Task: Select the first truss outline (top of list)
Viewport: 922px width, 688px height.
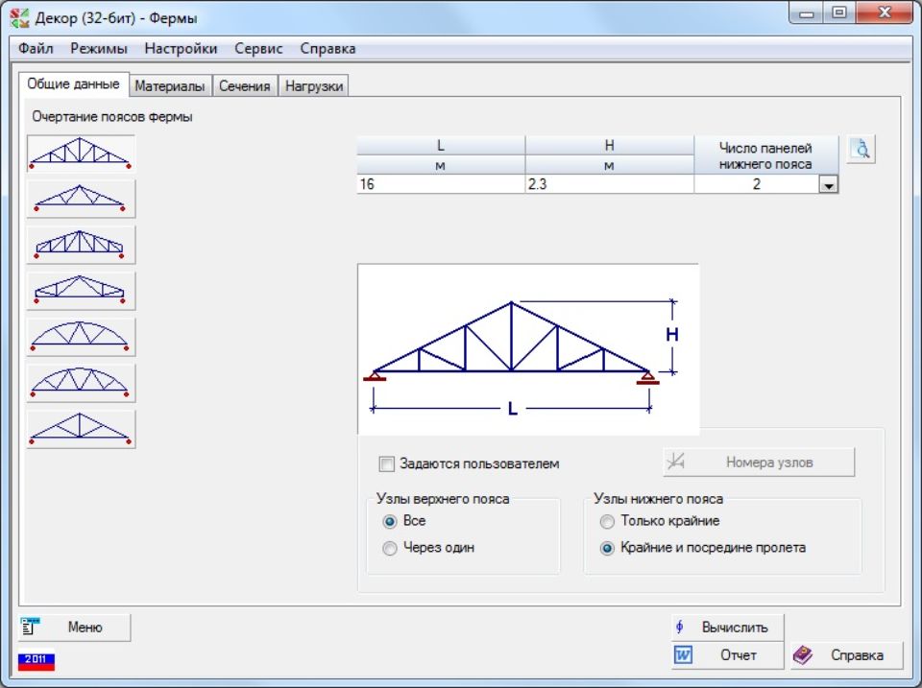Action: pyautogui.click(x=81, y=154)
